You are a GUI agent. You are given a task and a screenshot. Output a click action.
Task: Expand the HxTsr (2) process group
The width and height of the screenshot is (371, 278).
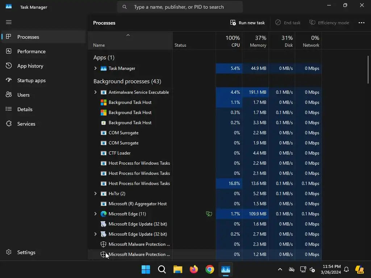pyautogui.click(x=95, y=194)
